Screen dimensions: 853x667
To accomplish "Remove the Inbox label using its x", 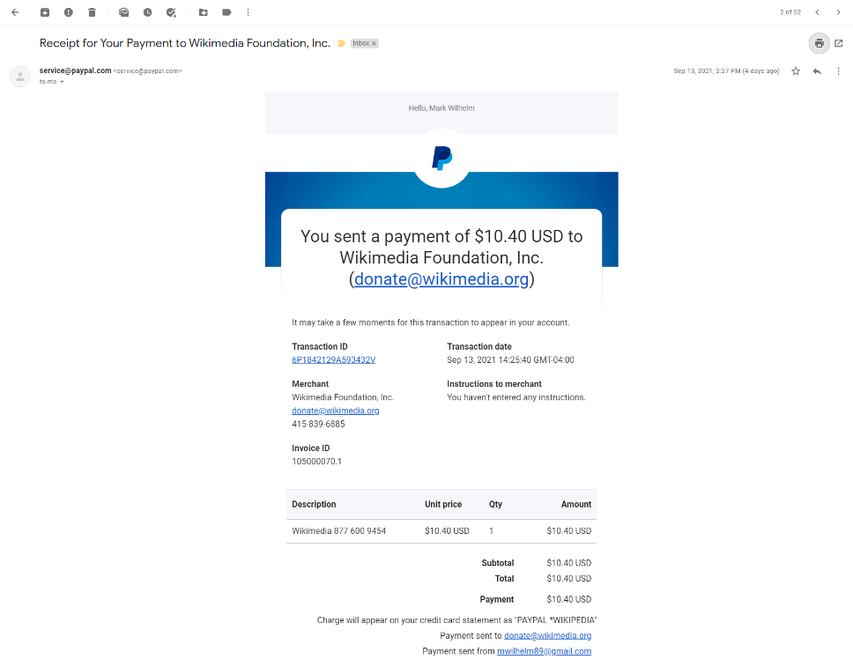I will coord(374,43).
